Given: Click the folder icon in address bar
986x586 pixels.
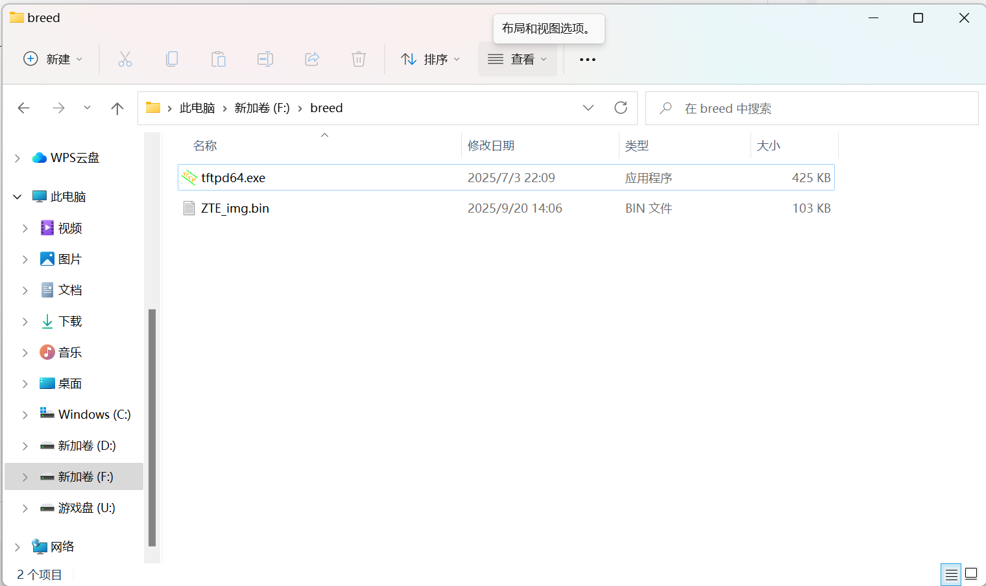Looking at the screenshot, I should (x=153, y=108).
